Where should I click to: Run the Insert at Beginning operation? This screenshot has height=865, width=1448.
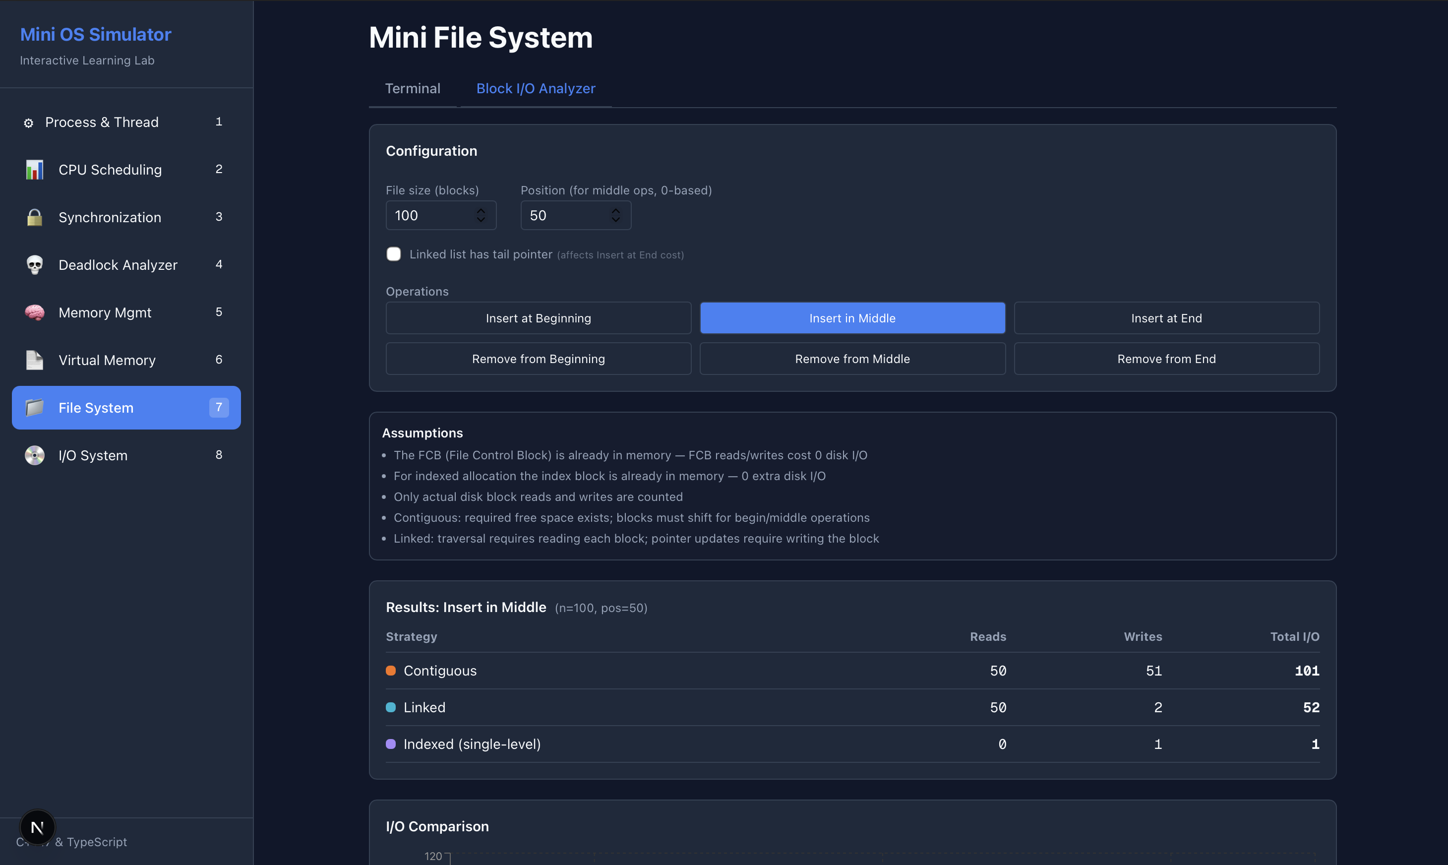coord(538,317)
